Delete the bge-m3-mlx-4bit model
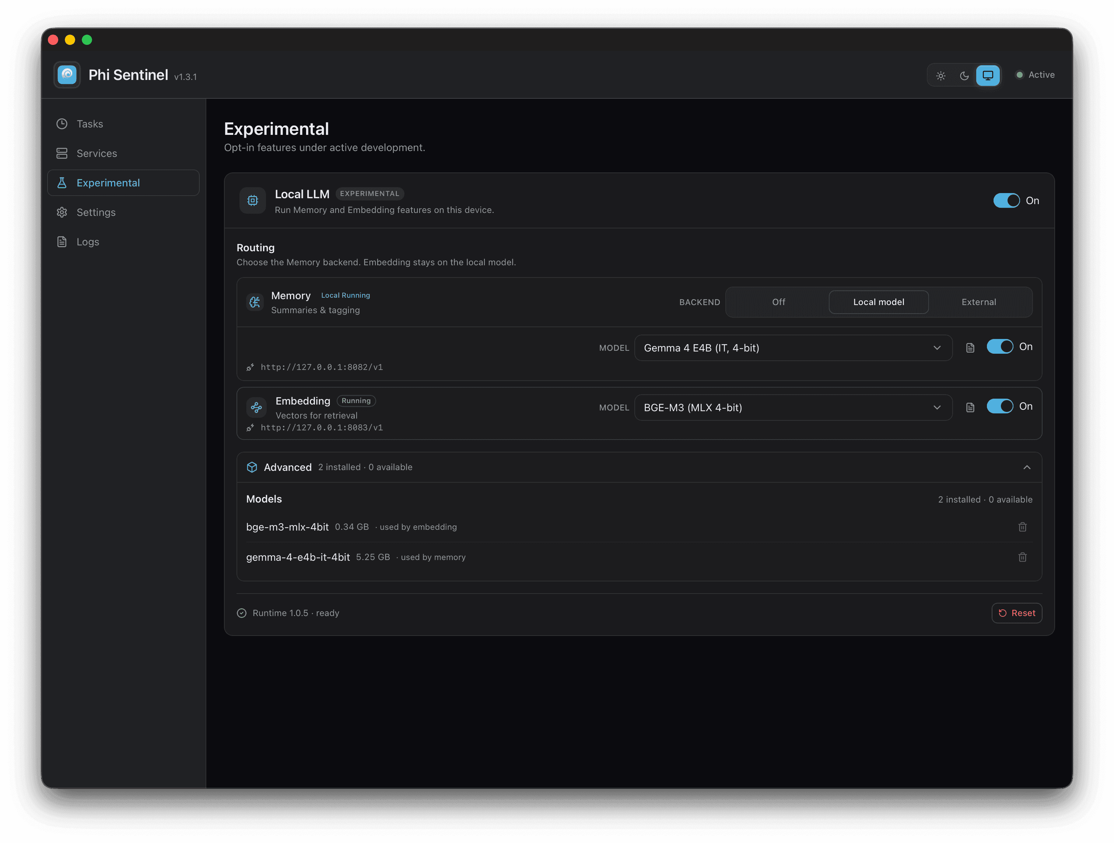Screen dimensions: 1114x843 1022,527
